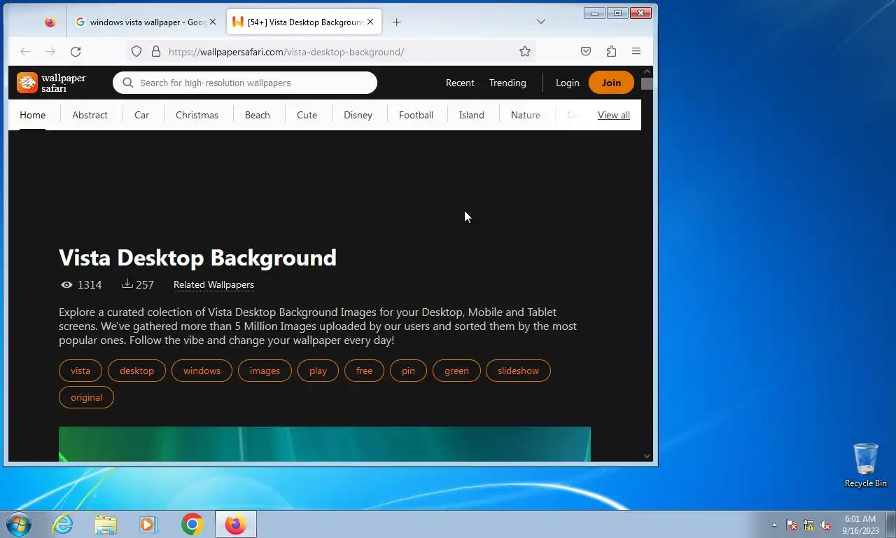Image resolution: width=896 pixels, height=538 pixels.
Task: Click the original tag
Action: click(x=86, y=397)
